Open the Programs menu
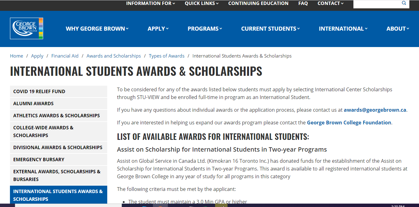 [x=205, y=29]
